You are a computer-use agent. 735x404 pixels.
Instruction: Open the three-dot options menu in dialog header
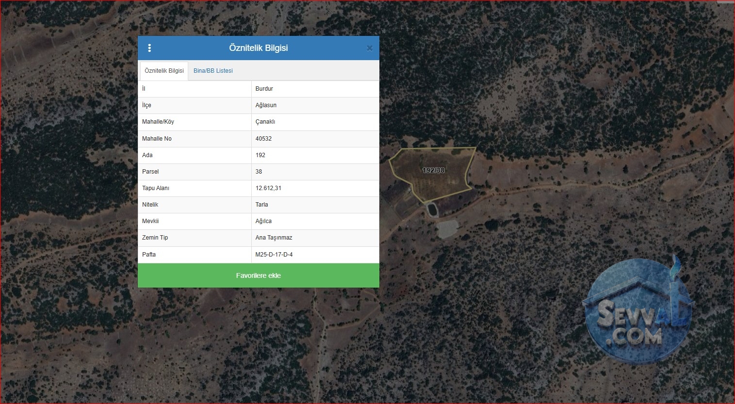coord(149,48)
